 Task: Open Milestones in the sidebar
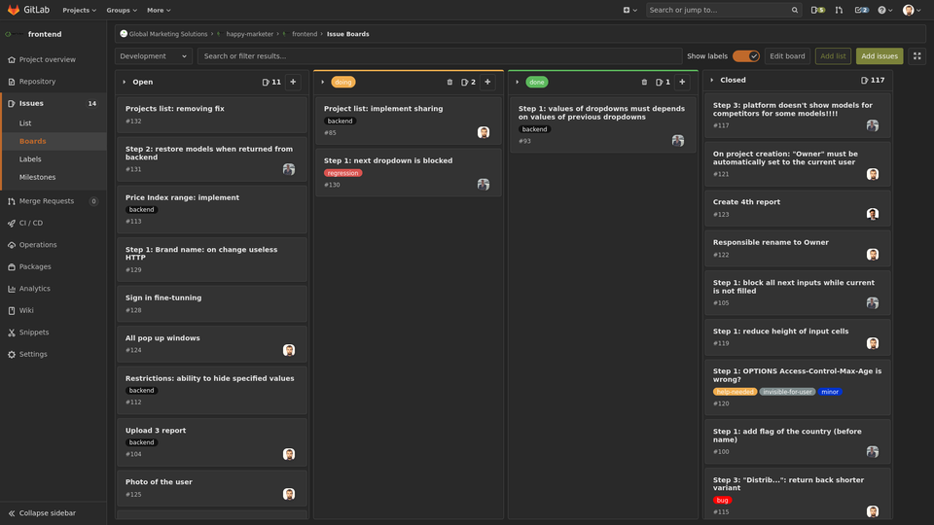pos(38,177)
